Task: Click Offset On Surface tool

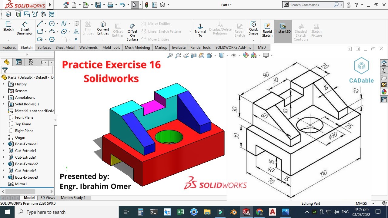Action: tap(132, 32)
